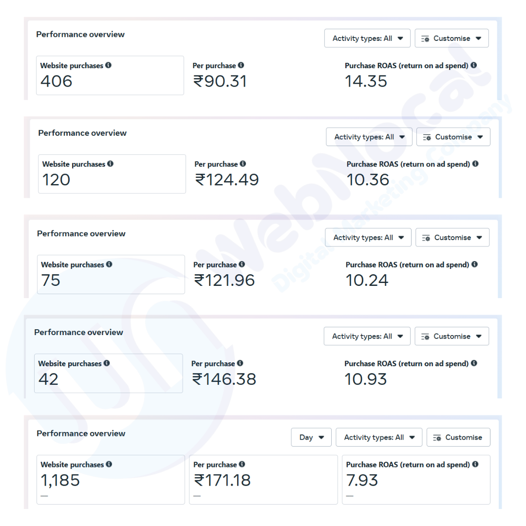Open Customise dropdown in the 42 purchases panel
Screen dimensions: 526x526
pyautogui.click(x=451, y=337)
